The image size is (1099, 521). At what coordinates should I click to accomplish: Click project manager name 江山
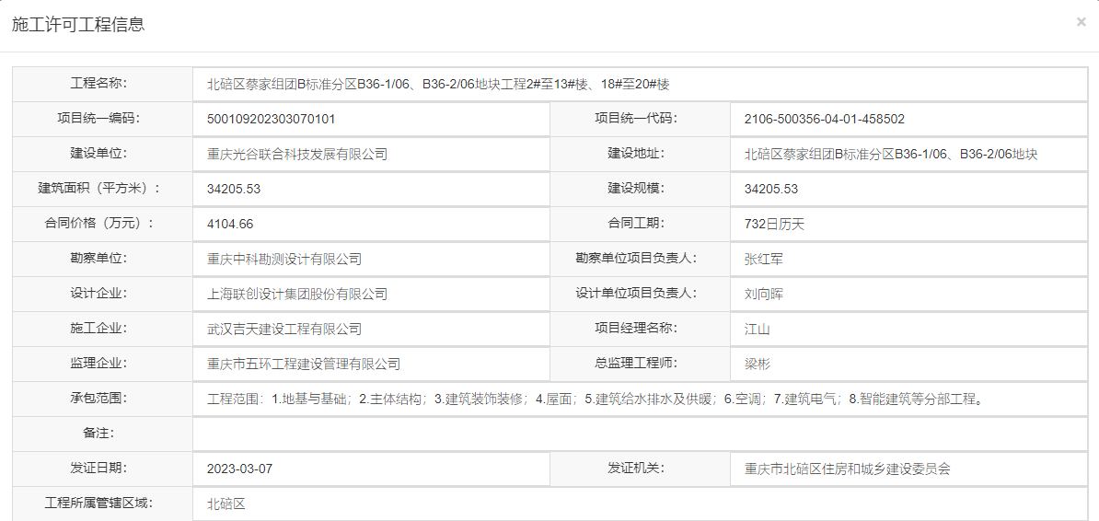point(758,330)
